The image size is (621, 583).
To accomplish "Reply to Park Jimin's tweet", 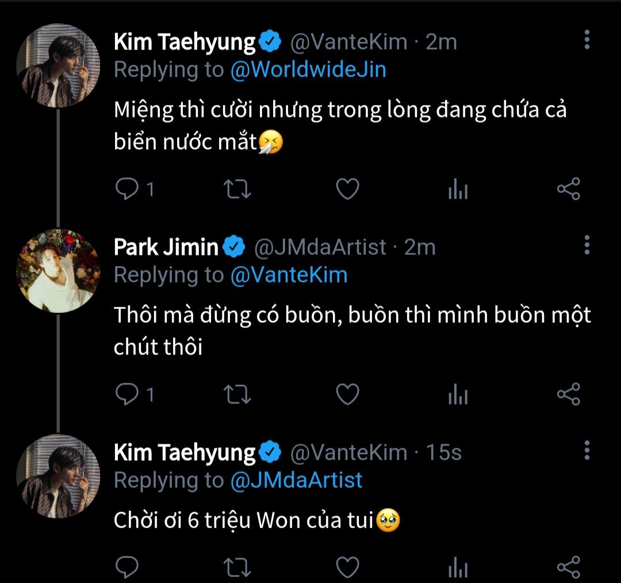I will [x=125, y=394].
